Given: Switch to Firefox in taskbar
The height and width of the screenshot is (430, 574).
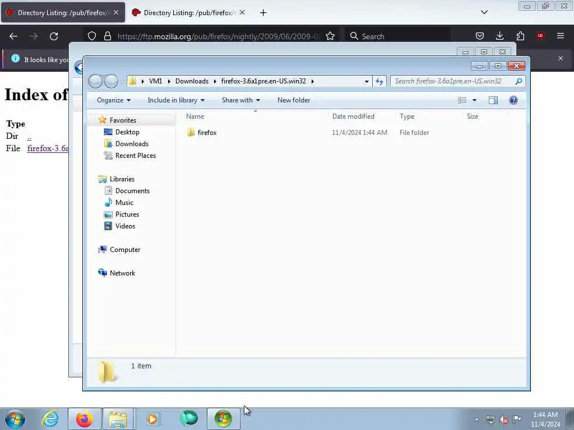Looking at the screenshot, I should [x=85, y=419].
